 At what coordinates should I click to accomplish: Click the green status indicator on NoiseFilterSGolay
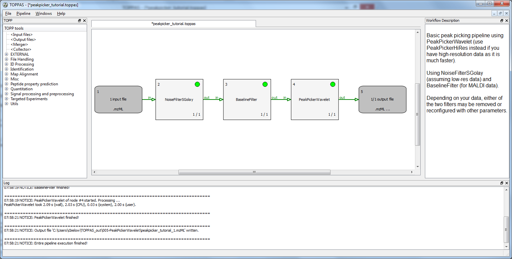pos(197,84)
